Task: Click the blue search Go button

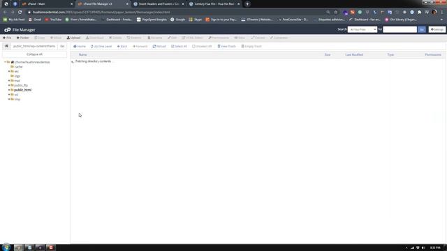Action: pos(422,29)
